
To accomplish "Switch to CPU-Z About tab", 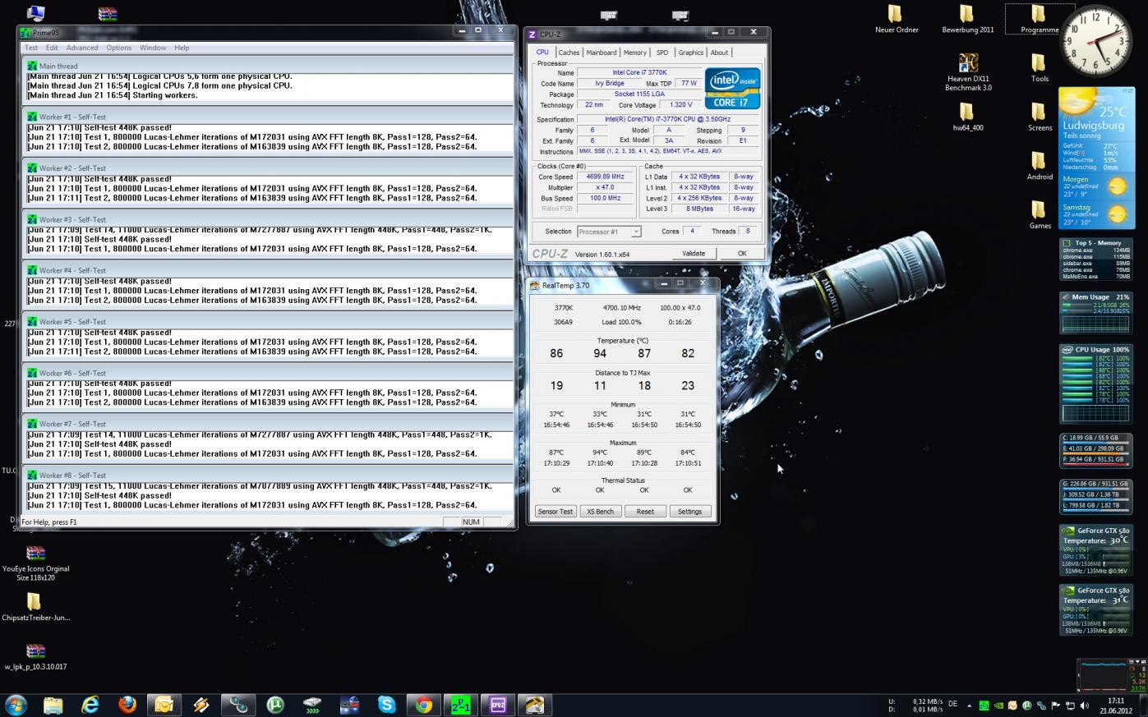I will pos(719,53).
